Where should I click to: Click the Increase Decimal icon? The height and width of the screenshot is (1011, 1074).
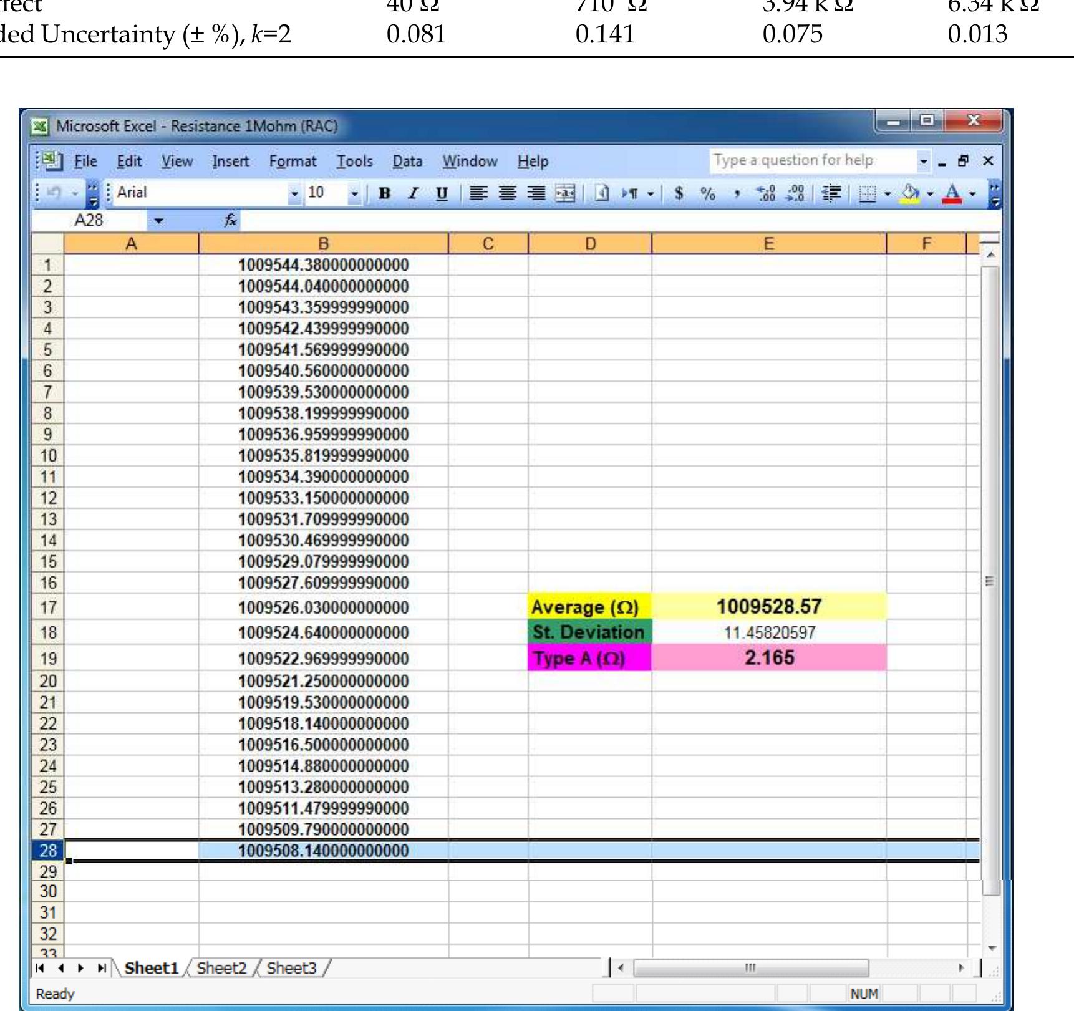coord(765,194)
